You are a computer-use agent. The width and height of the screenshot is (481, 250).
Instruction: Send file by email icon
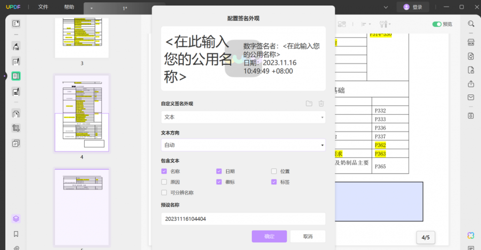(x=471, y=98)
